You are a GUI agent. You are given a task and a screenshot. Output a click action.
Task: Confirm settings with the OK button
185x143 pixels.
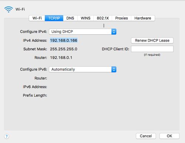click(169, 136)
